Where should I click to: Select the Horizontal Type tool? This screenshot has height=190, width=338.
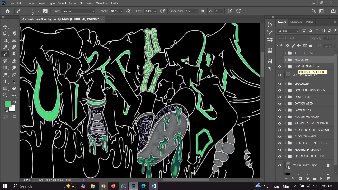5,82
